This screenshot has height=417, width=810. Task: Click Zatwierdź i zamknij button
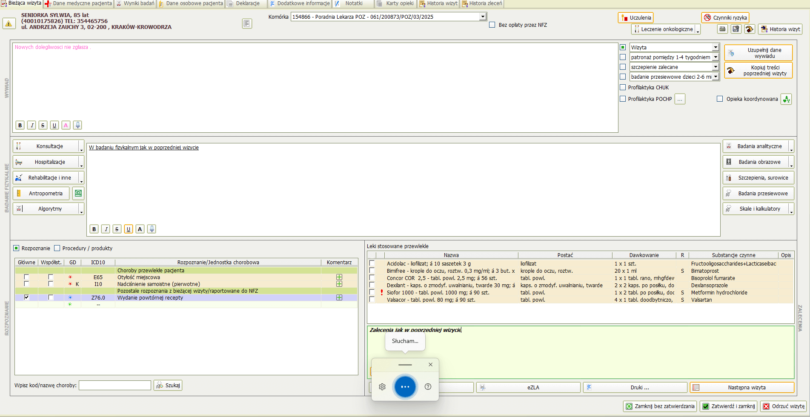[x=729, y=406]
